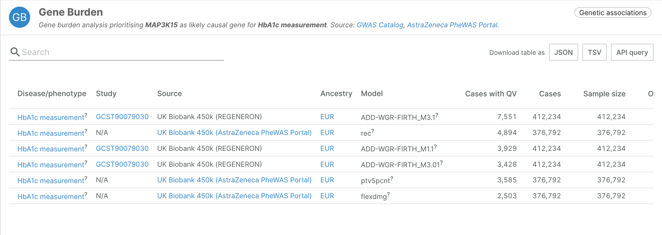Type in the Search table field
The height and width of the screenshot is (235, 662).
(122, 52)
